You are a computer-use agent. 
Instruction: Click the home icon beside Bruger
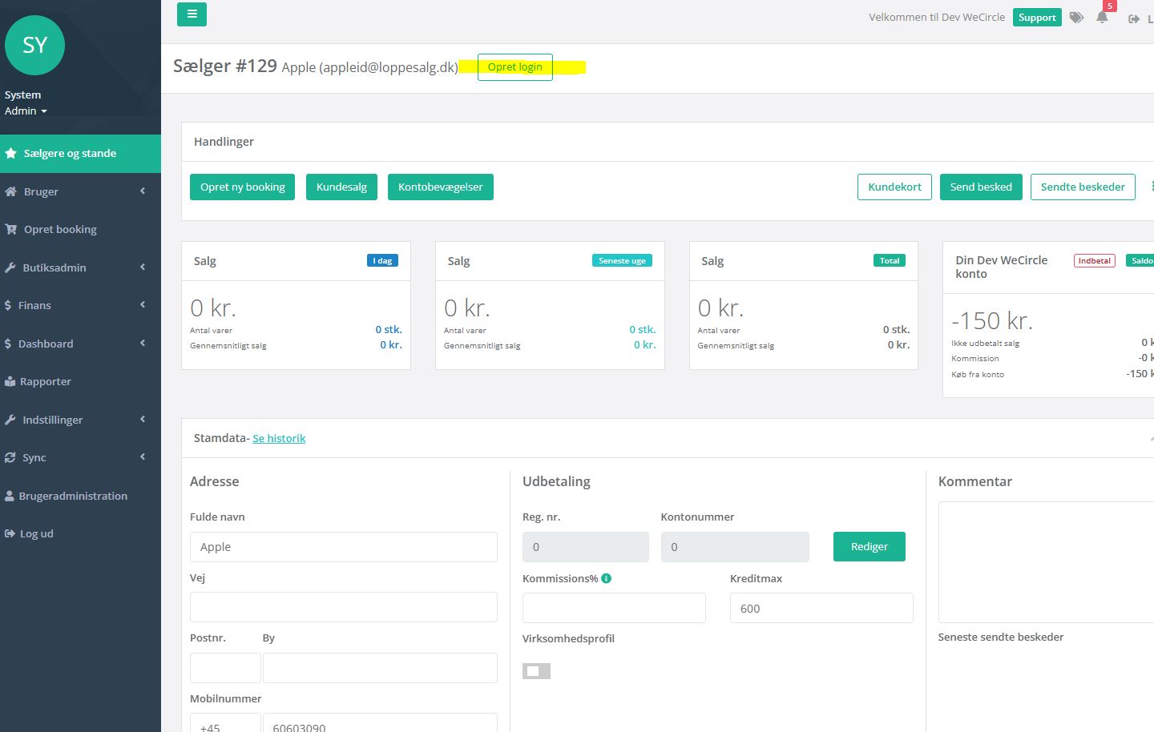pyautogui.click(x=11, y=191)
